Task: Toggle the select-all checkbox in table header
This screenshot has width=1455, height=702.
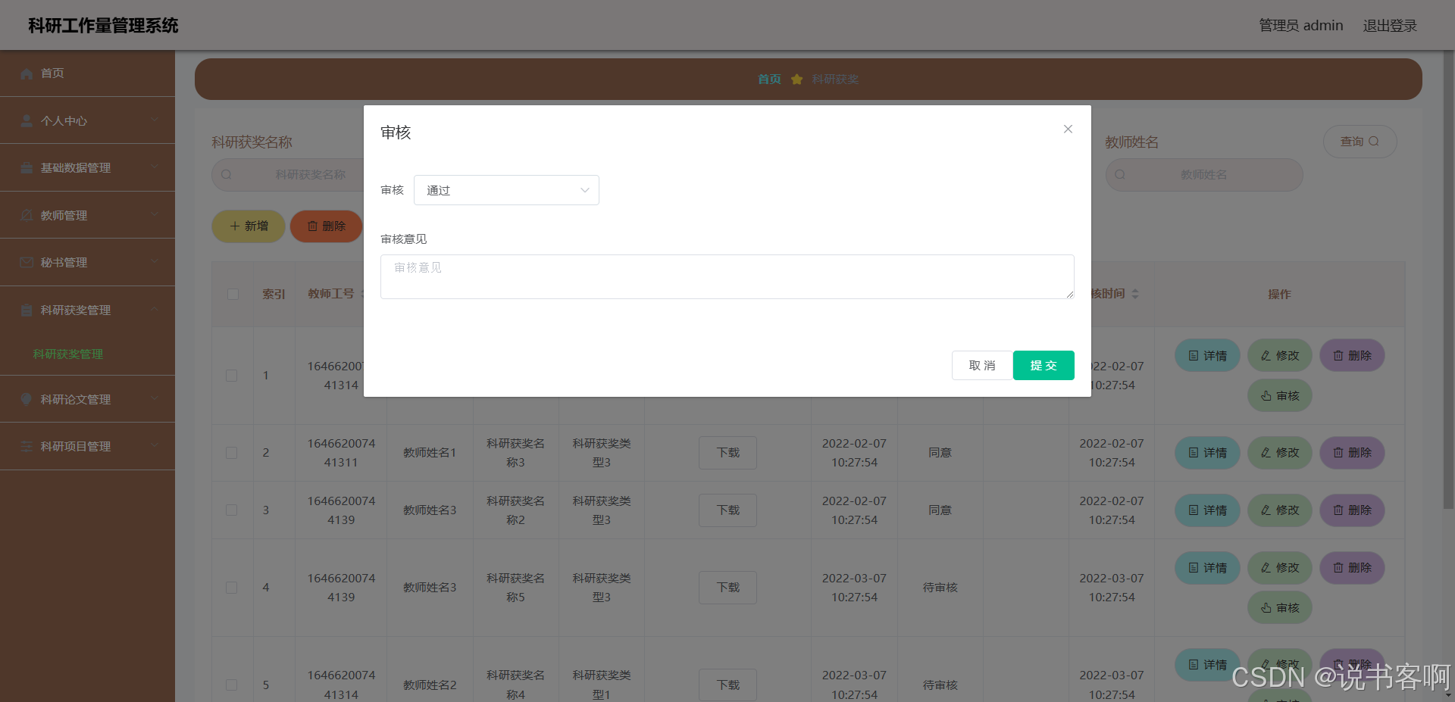Action: 233,294
